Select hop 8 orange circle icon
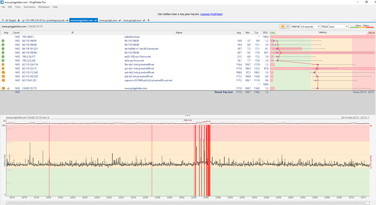Viewport: 376px width, 205px height. [x=3, y=64]
